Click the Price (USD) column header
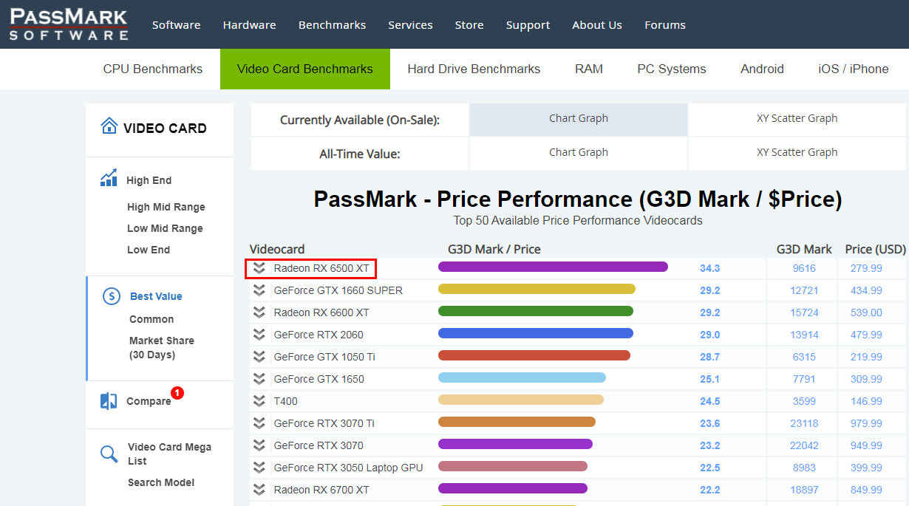This screenshot has height=506, width=909. [876, 249]
